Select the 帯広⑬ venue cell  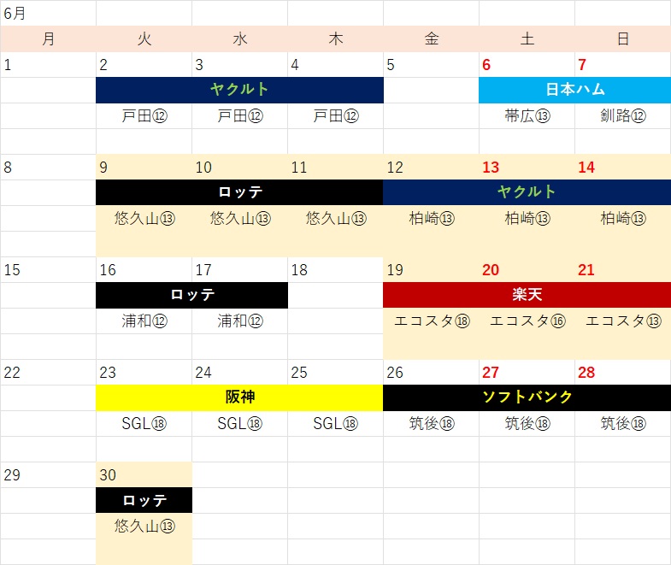coord(527,116)
